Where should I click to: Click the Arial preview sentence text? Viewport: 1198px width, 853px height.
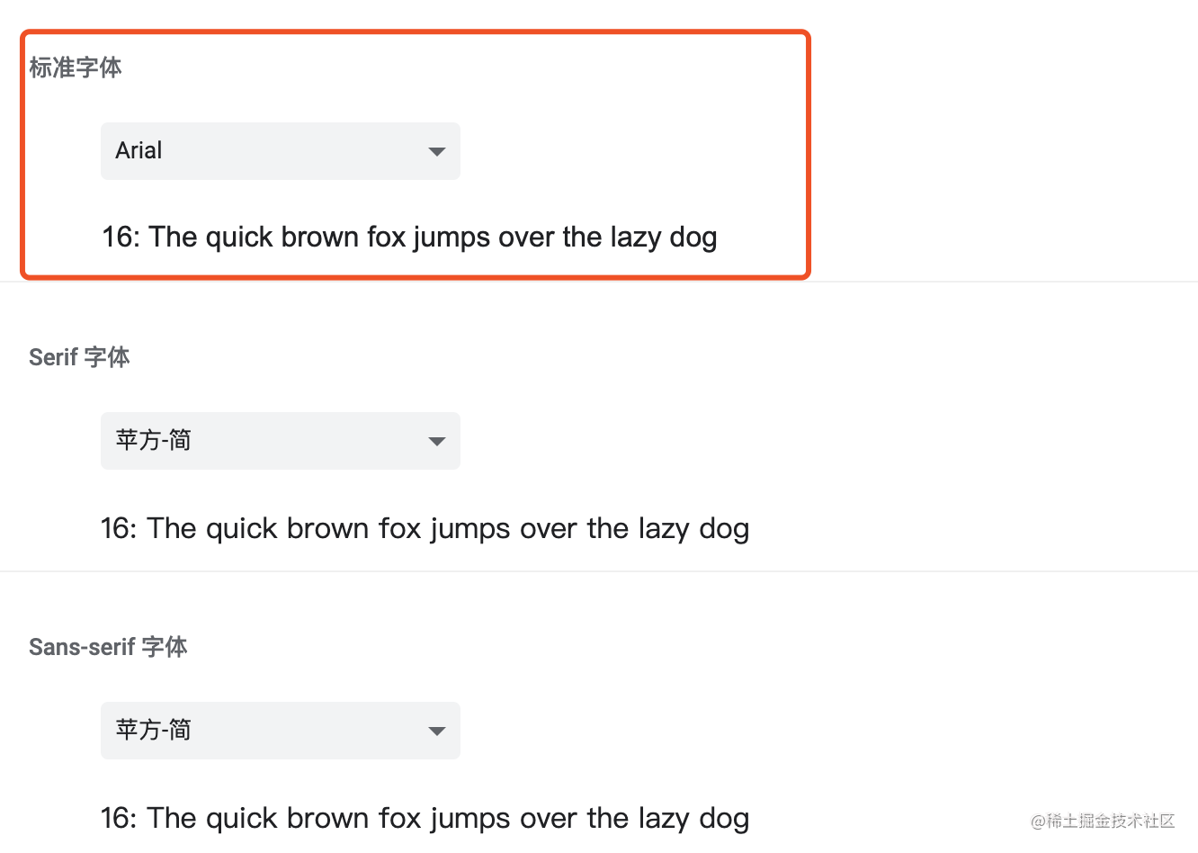[x=409, y=238]
